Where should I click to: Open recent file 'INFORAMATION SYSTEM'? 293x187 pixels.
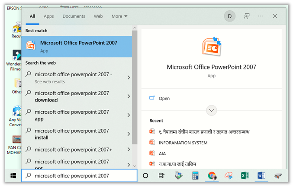tap(183, 143)
